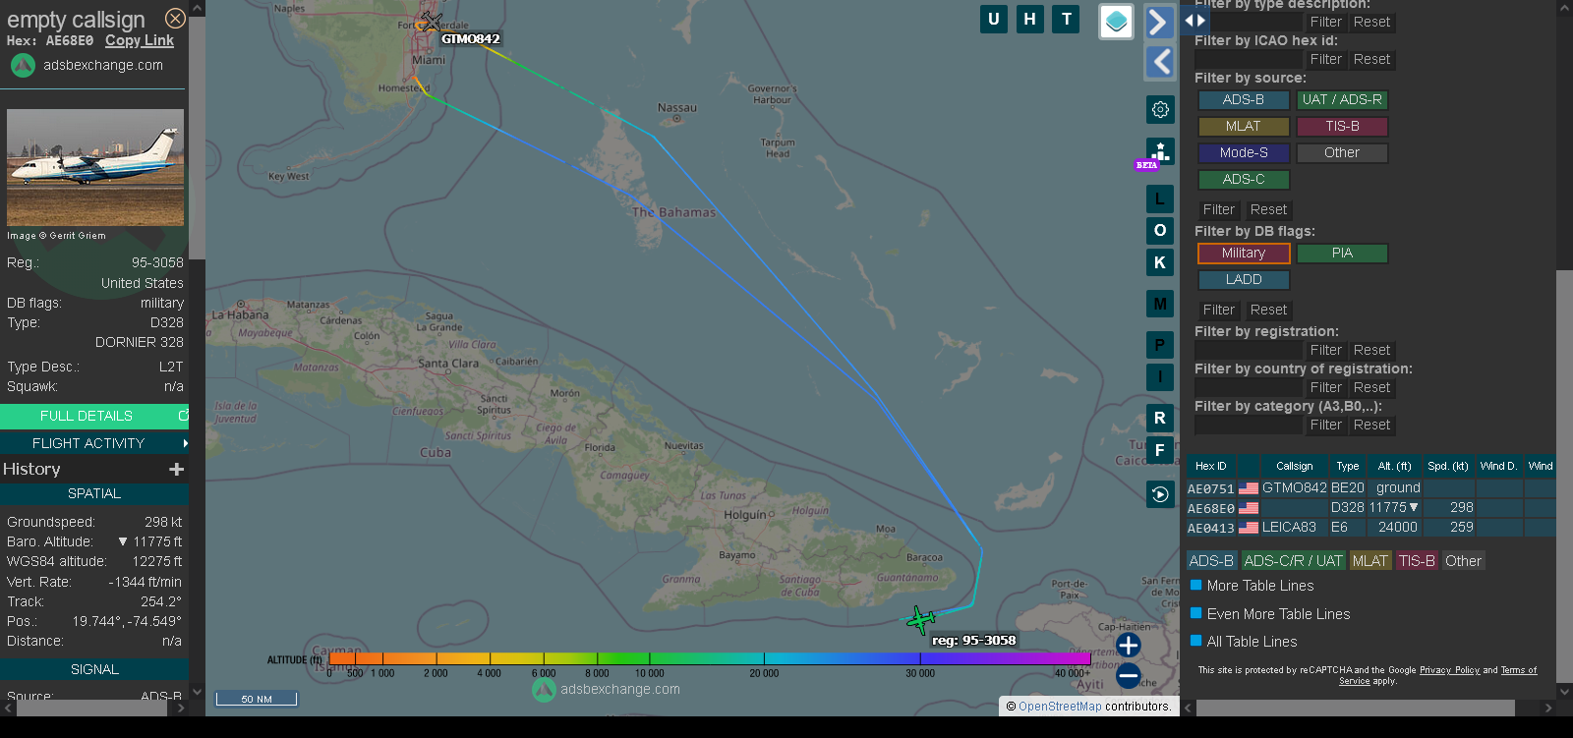Click Filter button under source filters
Screen dimensions: 1573x738
pos(1218,210)
